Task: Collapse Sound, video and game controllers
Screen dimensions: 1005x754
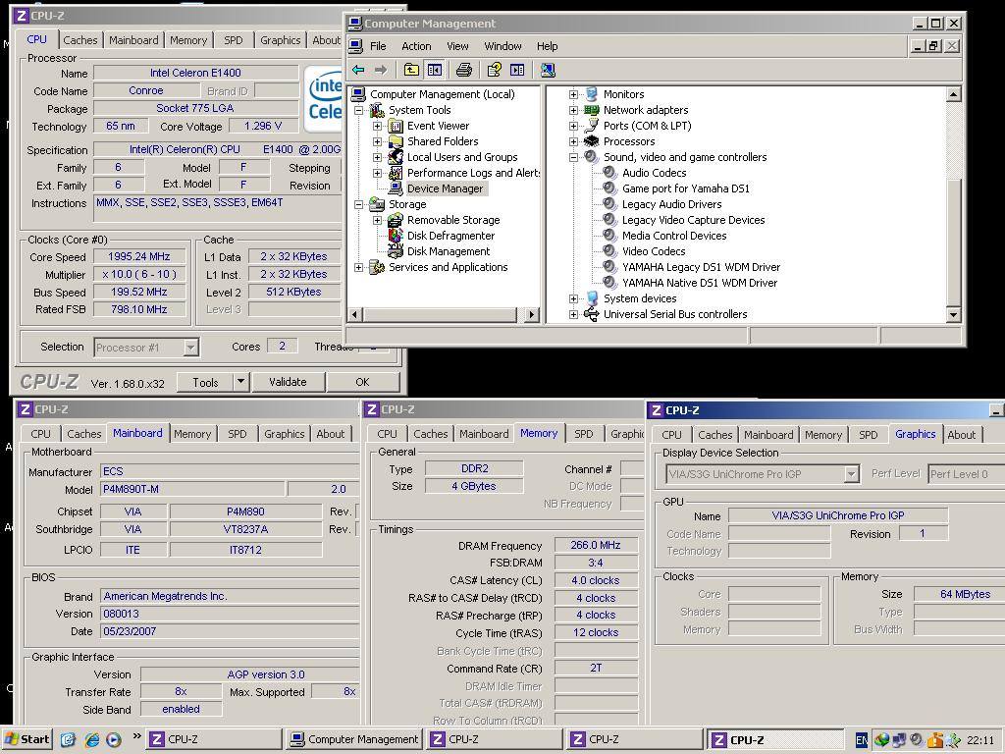Action: pos(573,157)
